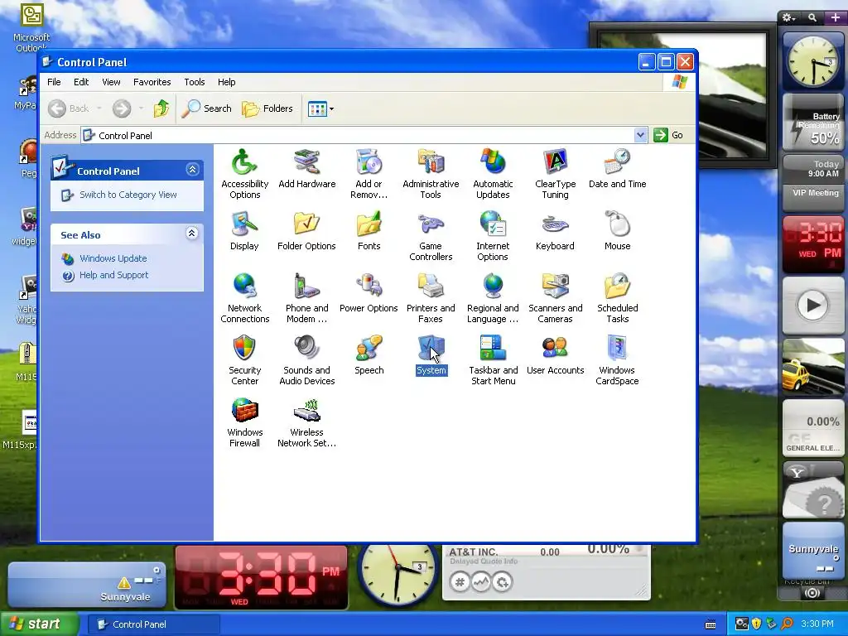Open the Views dropdown button

(320, 108)
